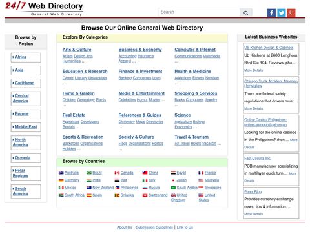The height and width of the screenshot is (232, 310).
Task: Open the Forex Blog listing
Action: (x=253, y=191)
